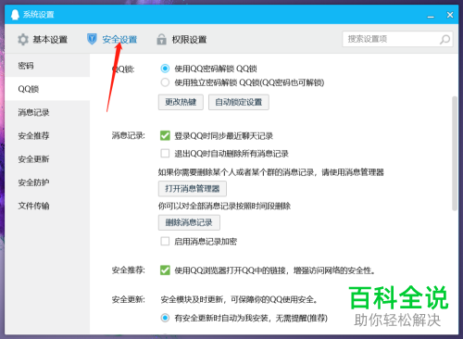Click the 打开消息管理器 button
The image size is (463, 339).
[193, 189]
